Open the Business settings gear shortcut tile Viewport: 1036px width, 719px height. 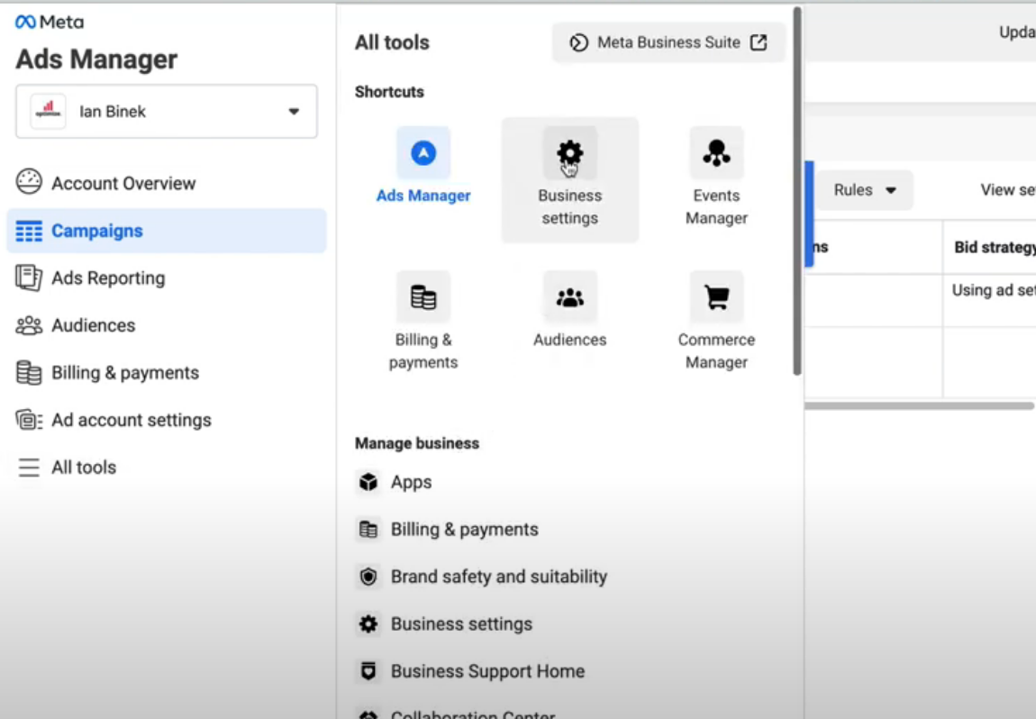[x=570, y=180]
